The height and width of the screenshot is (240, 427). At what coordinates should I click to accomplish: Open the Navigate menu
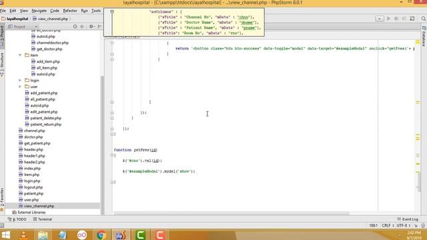pos(39,11)
